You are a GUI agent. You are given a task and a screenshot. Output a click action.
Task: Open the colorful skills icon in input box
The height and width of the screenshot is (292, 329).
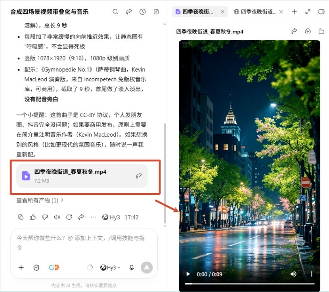54,268
